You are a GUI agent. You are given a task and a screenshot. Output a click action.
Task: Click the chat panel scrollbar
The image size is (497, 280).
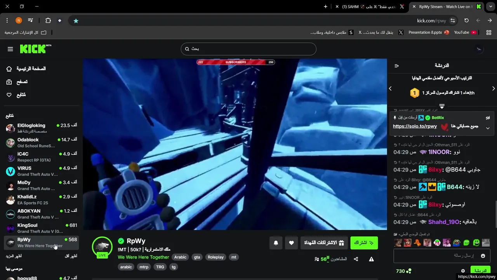[495, 215]
